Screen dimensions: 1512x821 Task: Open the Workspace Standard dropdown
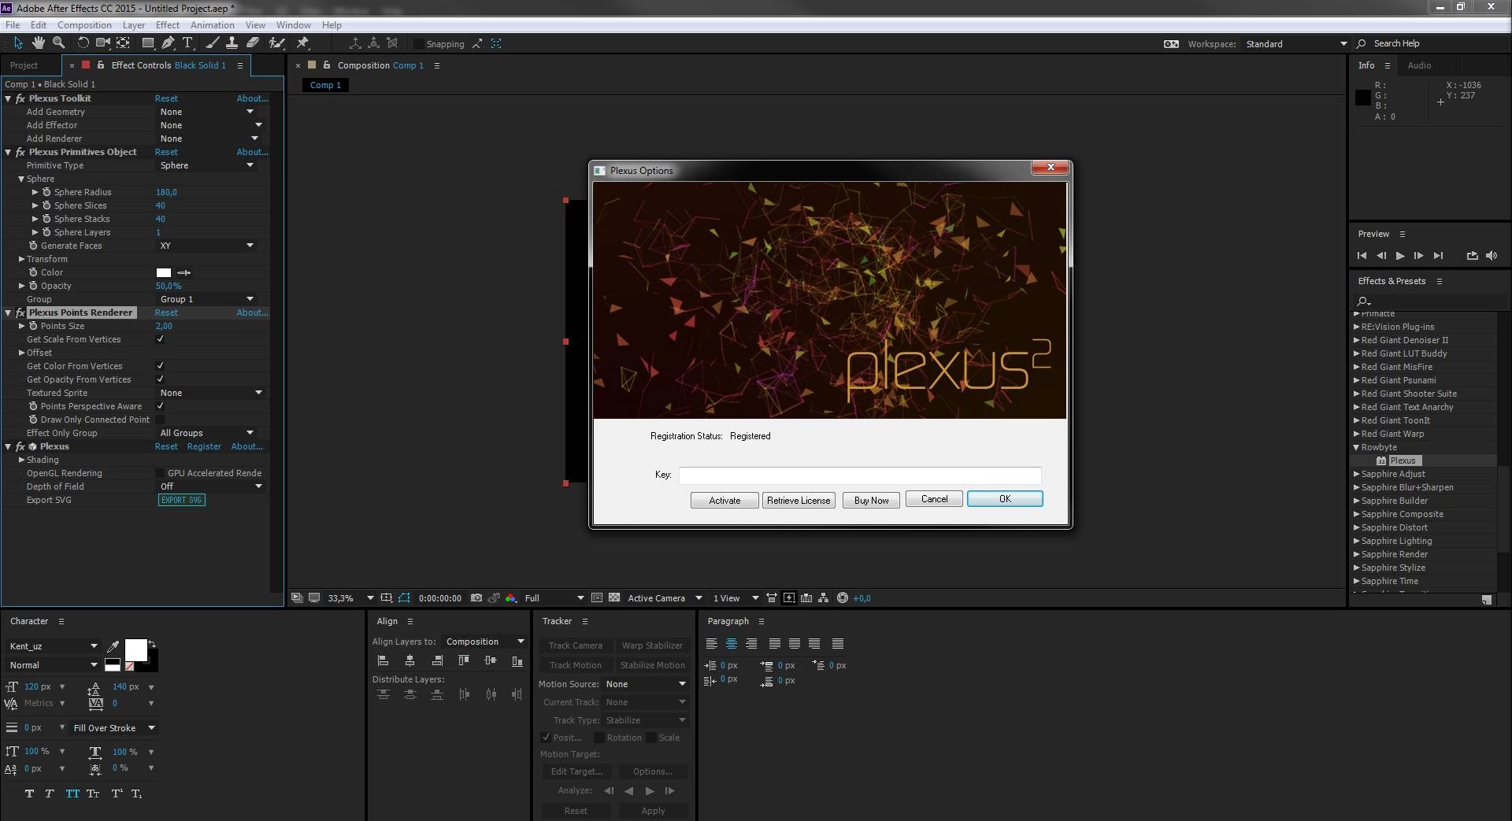[1296, 44]
